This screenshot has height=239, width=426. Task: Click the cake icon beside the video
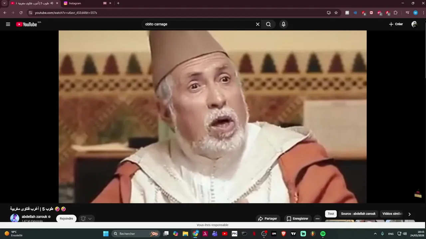point(418,194)
